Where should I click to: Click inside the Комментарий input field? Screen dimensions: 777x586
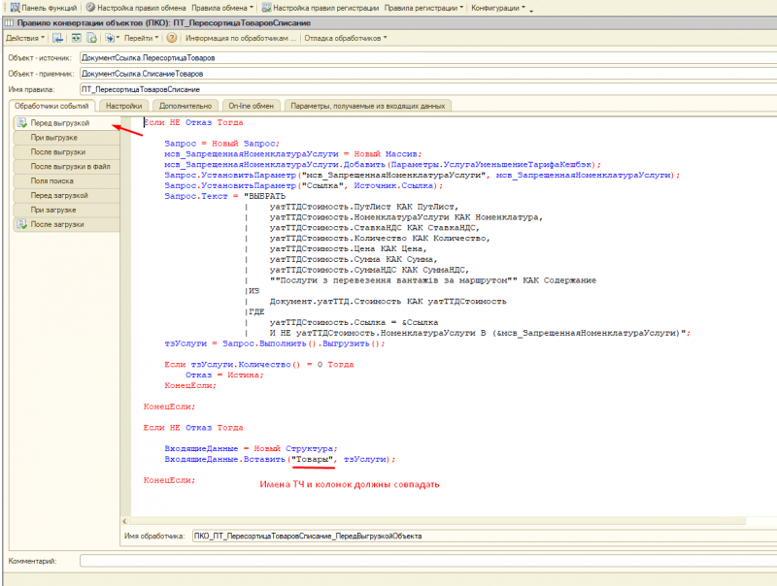pyautogui.click(x=388, y=560)
